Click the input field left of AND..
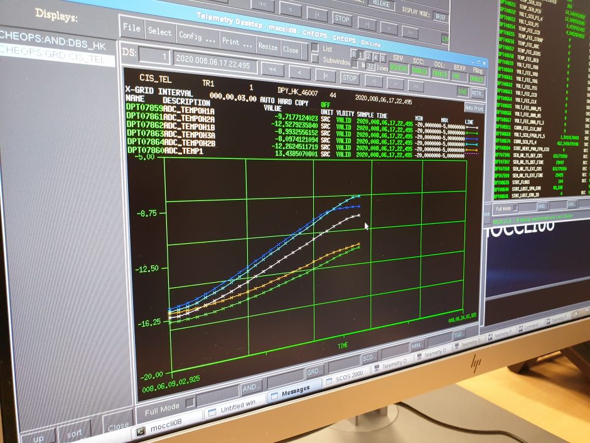The width and height of the screenshot is (590, 443). (218, 395)
